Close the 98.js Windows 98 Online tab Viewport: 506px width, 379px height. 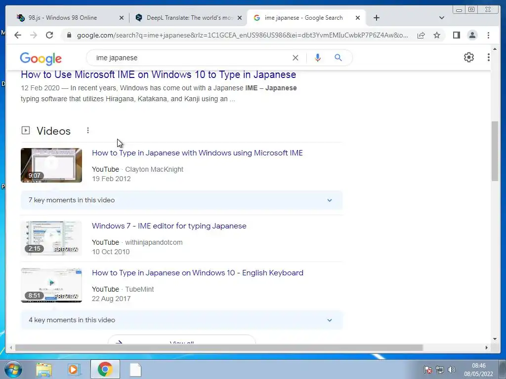pos(122,18)
